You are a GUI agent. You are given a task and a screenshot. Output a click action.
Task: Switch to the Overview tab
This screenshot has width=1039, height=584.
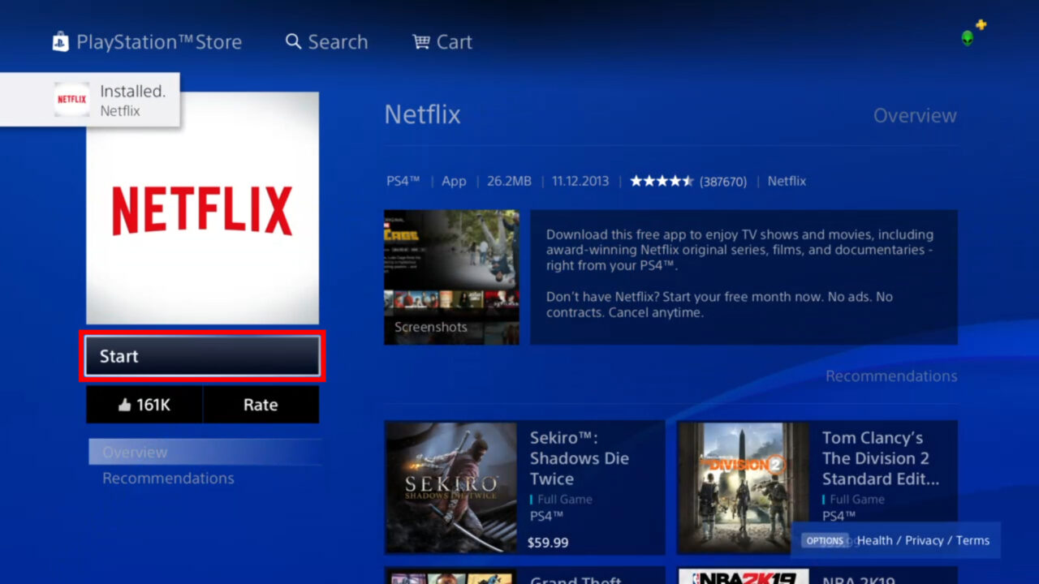click(x=135, y=452)
